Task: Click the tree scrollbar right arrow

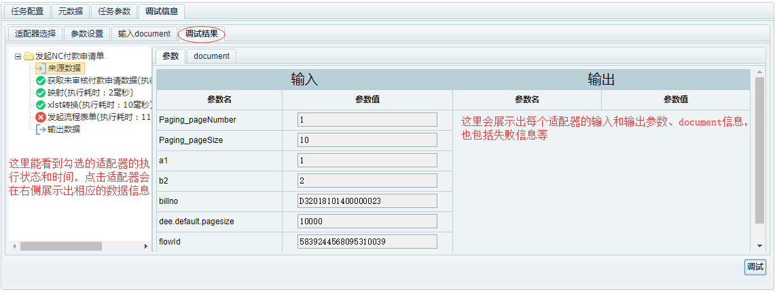Action: (x=146, y=246)
